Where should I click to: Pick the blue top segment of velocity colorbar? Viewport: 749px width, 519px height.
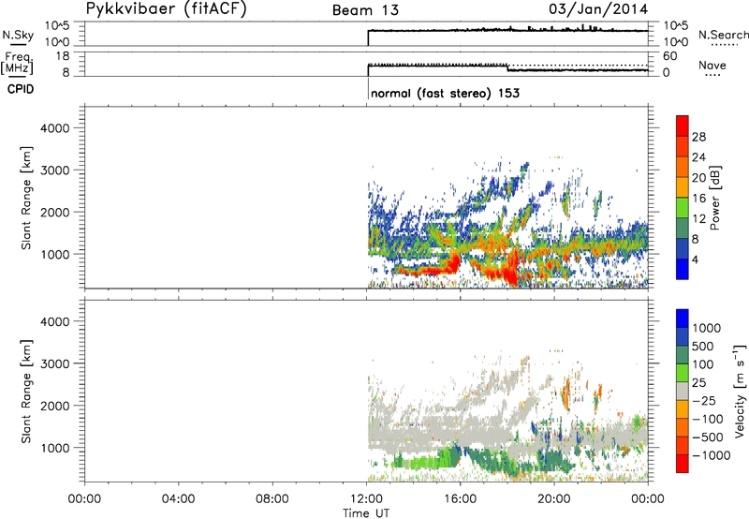[683, 319]
